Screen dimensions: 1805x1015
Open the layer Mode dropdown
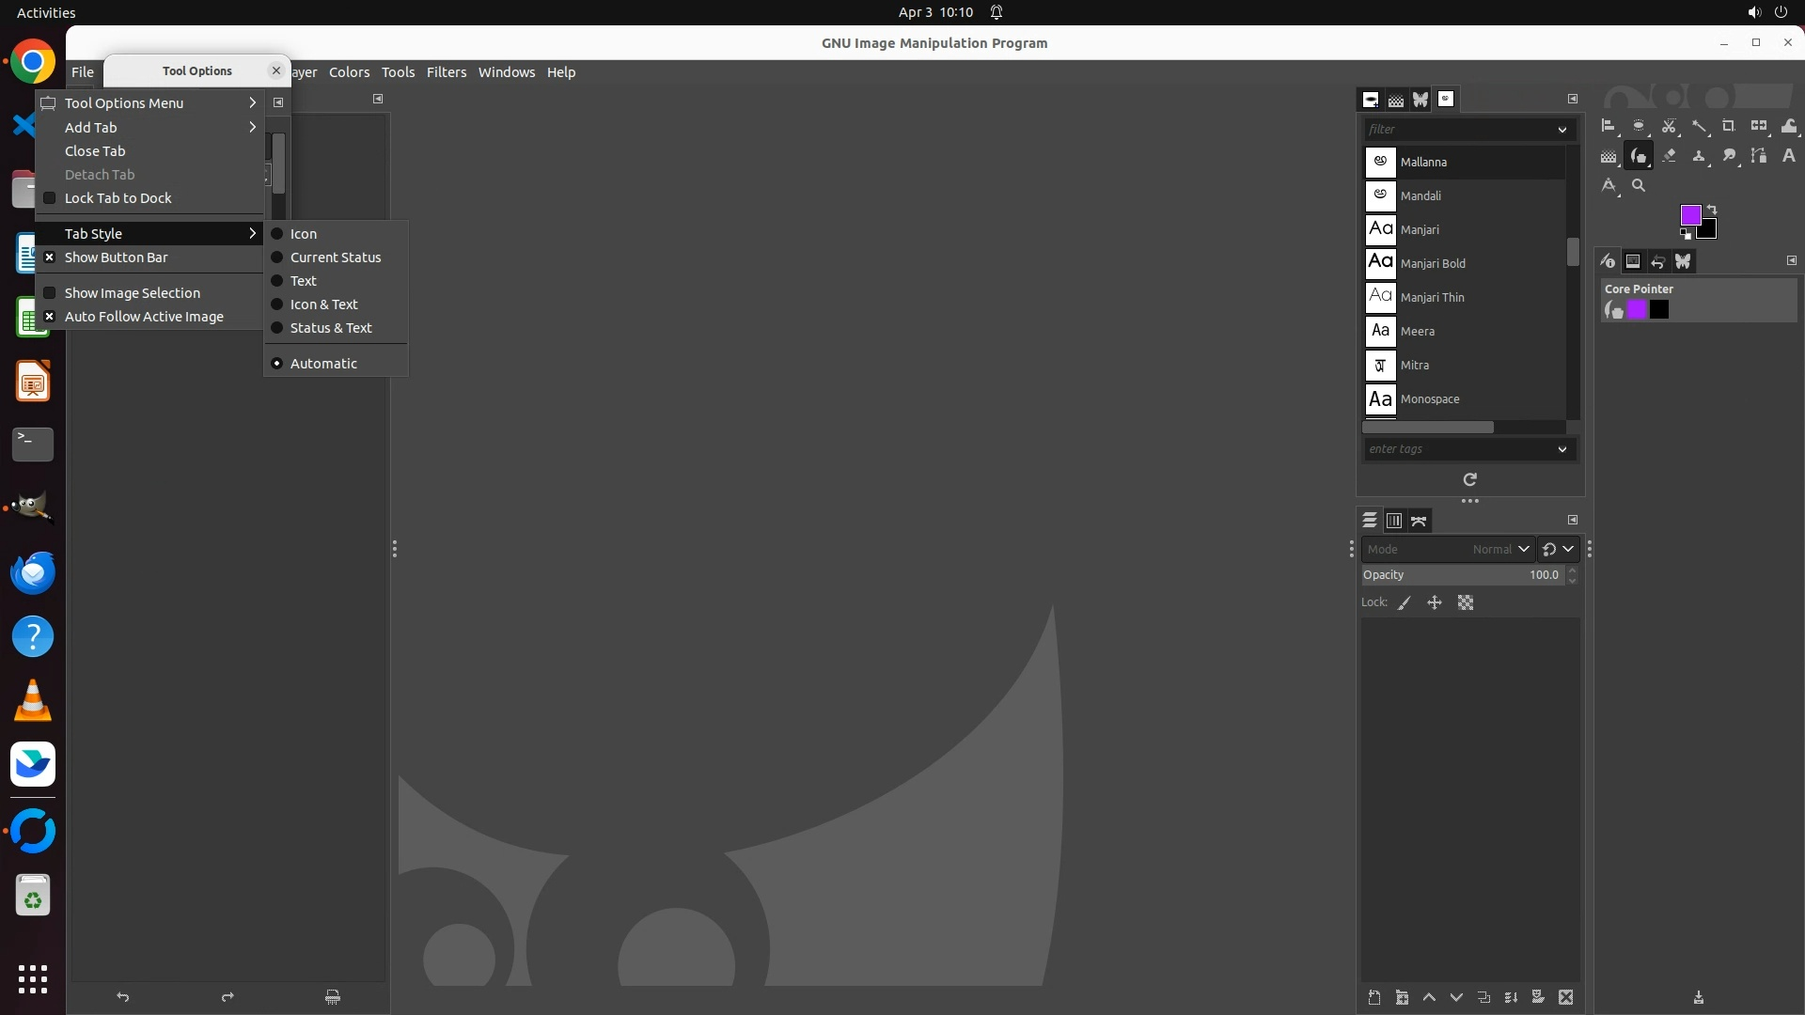click(1448, 549)
